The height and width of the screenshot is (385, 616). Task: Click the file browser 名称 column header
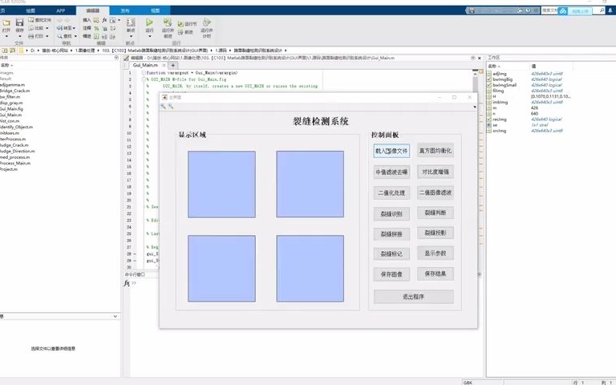[x=5, y=65]
